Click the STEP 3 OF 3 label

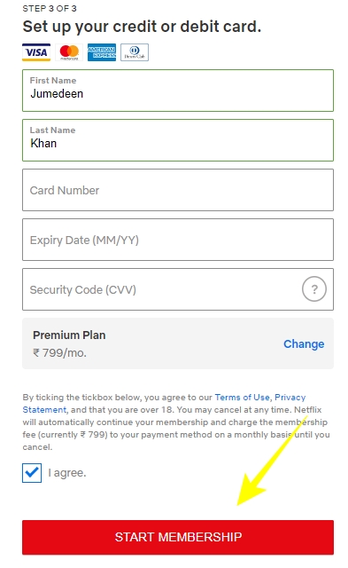(50, 8)
